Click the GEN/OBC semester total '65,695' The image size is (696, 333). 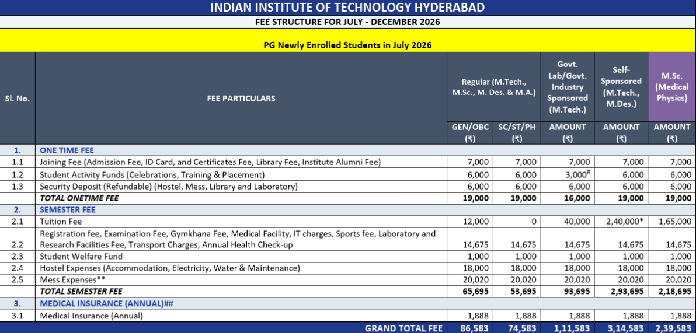(474, 292)
